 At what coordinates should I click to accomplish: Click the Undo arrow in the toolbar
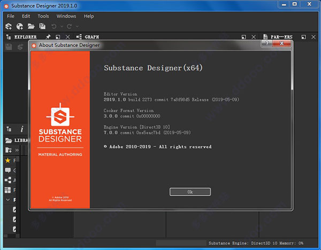(x=54, y=26)
